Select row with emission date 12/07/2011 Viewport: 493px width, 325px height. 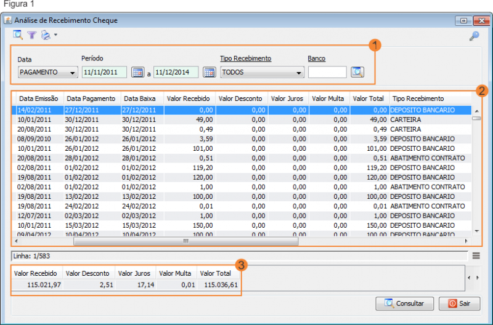242,215
